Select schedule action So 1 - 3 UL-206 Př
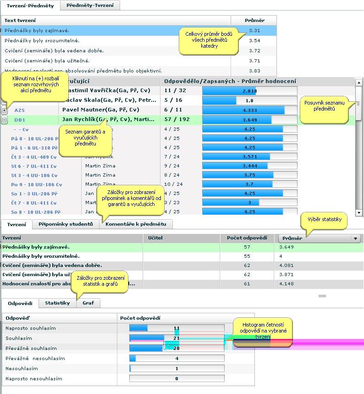Image resolution: width=364 pixels, height=394 pixels. 34,194
